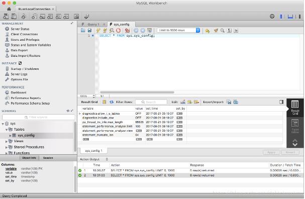Toggle the bottom output panel visibility button
This screenshot has width=305, height=199.
click(x=290, y=17)
